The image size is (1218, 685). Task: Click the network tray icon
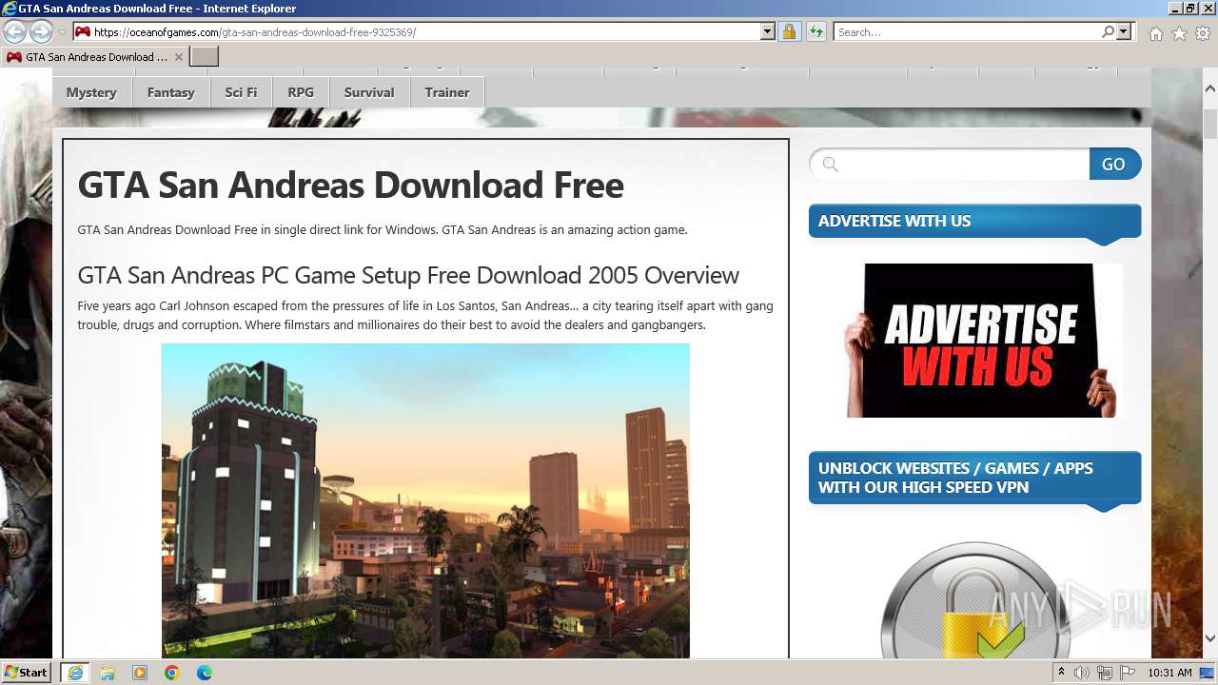(x=1106, y=673)
